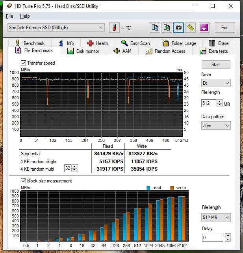
Task: Click the HD Tune Pro title bar icon
Action: click(x=9, y=6)
